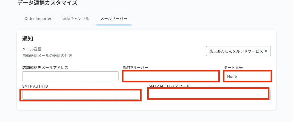Click the 通知 section heading
Viewport: 293px width, 122px height.
(28, 39)
